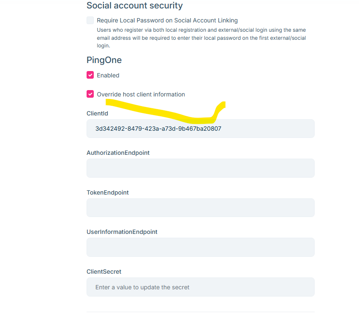Click the local password description paragraph
Viewport: 359px width, 324px height.
tap(201, 38)
